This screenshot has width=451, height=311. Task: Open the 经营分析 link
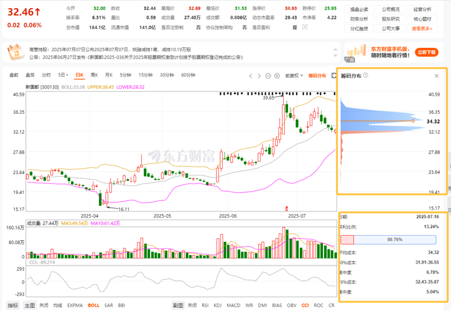click(x=422, y=9)
